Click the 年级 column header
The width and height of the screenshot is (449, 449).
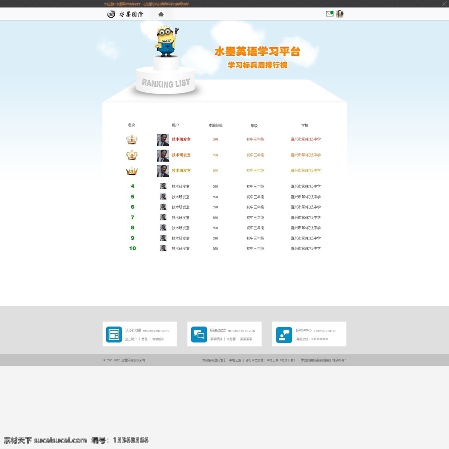tap(254, 126)
